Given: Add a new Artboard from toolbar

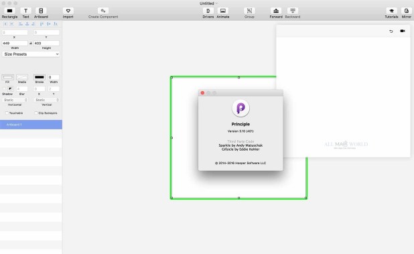Looking at the screenshot, I should 41,11.
